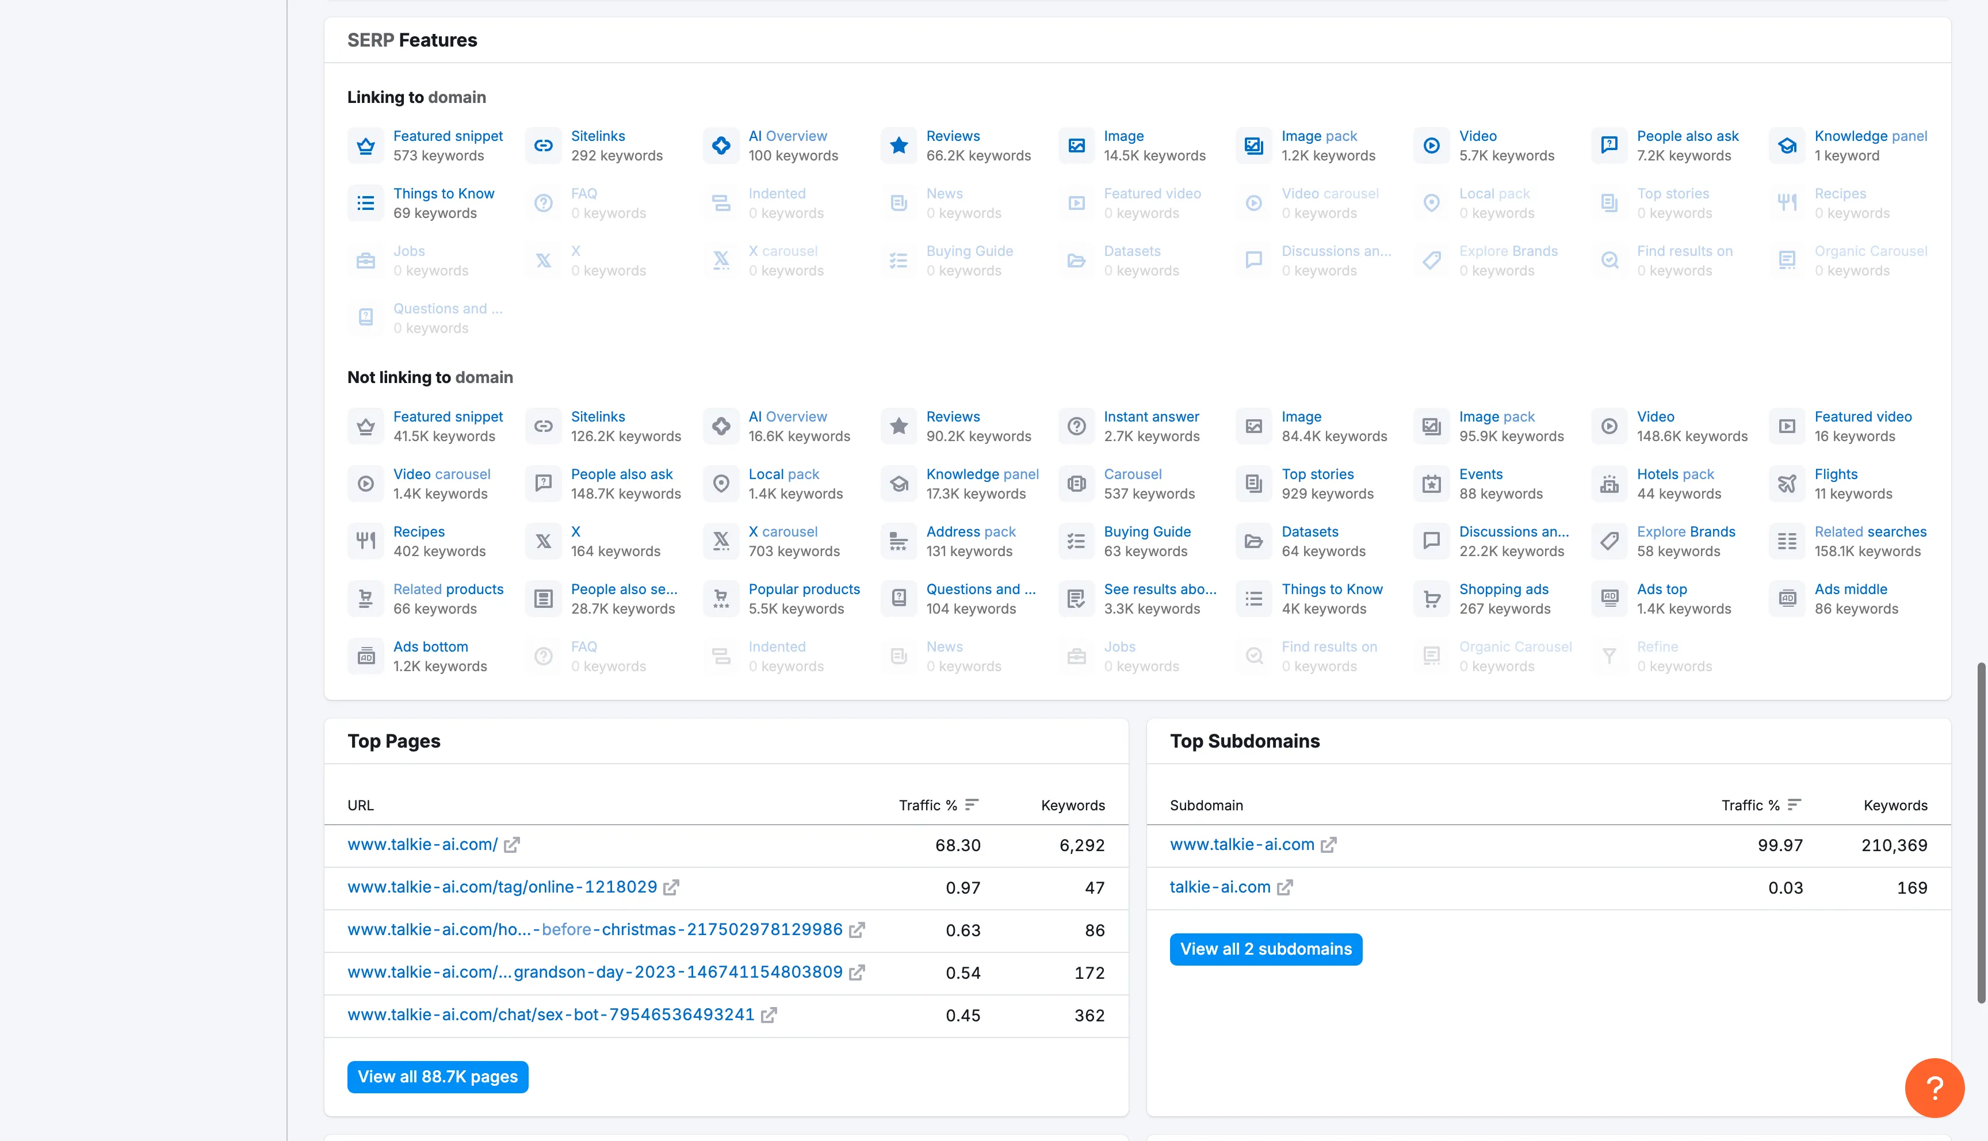1988x1141 pixels.
Task: Sort Top Pages by Traffic % column
Action: (x=939, y=805)
